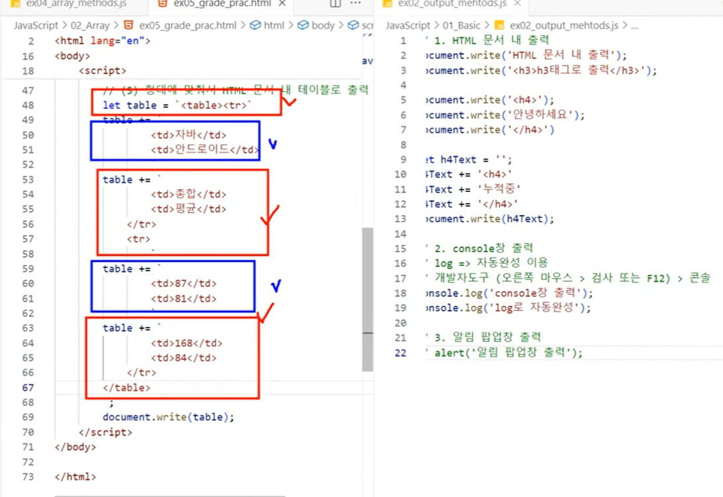The image size is (723, 497).
Task: Click the <td>81</td> code line
Action: coord(183,298)
